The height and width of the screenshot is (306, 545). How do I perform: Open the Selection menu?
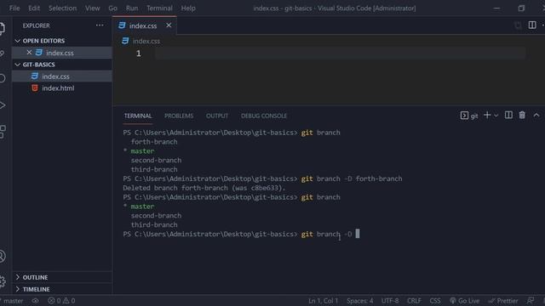(x=62, y=8)
